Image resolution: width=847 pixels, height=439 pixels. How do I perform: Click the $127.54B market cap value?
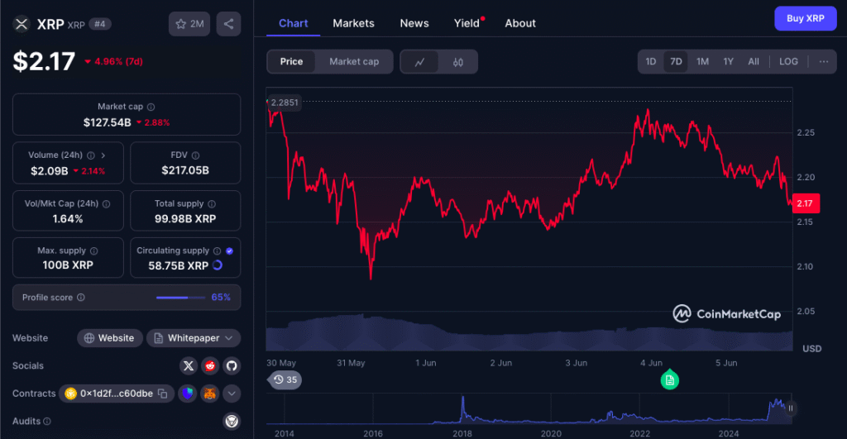click(107, 122)
